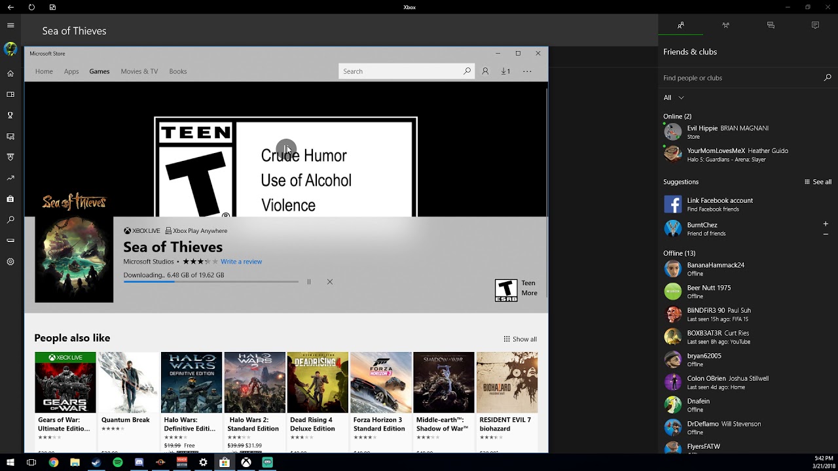Open Trending arrow icon in Xbox sidebar
The width and height of the screenshot is (838, 471).
10,178
